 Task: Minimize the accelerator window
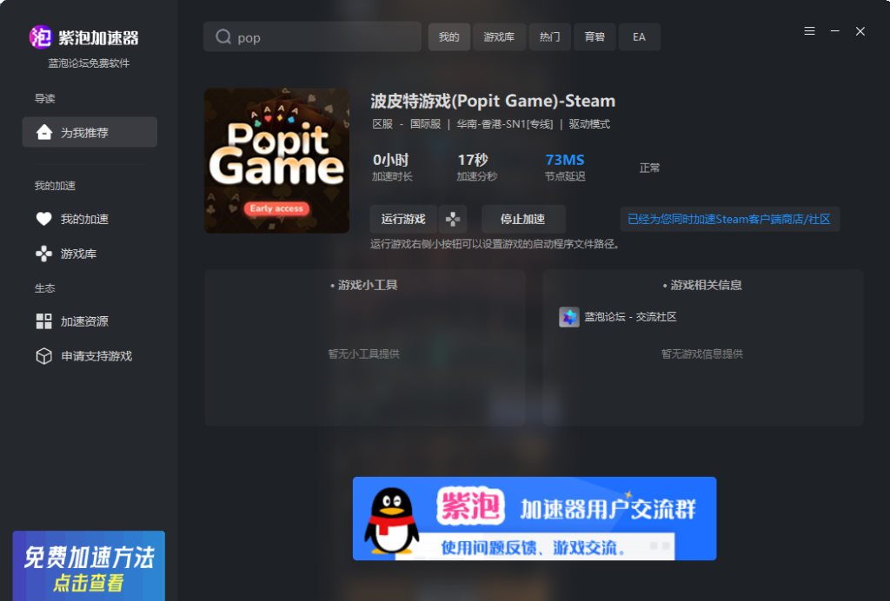[x=835, y=31]
